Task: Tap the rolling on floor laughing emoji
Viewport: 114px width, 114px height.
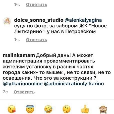Action: click(48, 109)
